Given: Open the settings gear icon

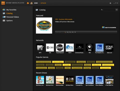Looking at the screenshot, I should (110, 3).
